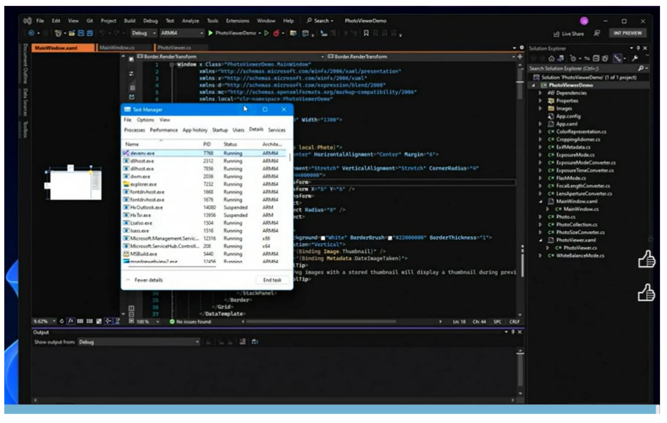Click the wrench icon in Solution Explorer
Screen dimensions: 667x423
pos(635,58)
